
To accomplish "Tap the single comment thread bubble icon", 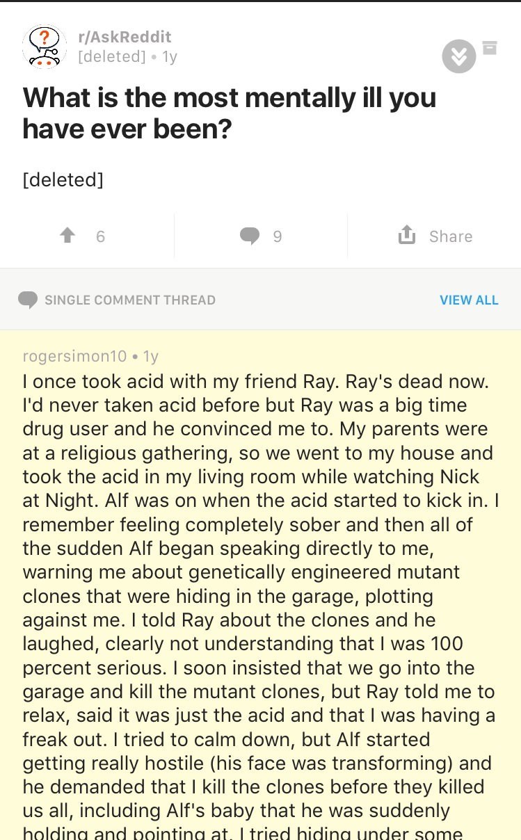I will (x=28, y=300).
